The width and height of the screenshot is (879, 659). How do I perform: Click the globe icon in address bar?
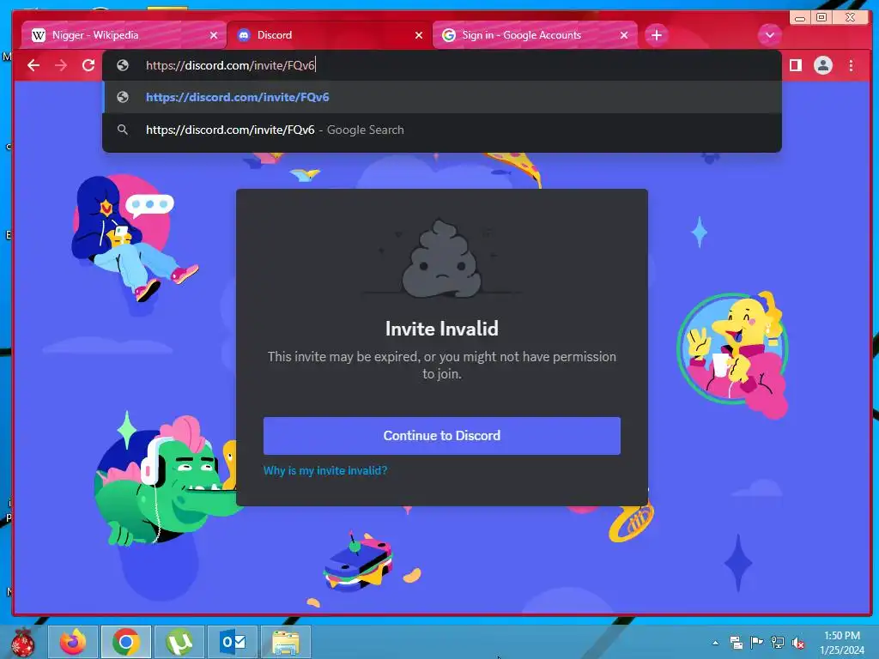(122, 65)
